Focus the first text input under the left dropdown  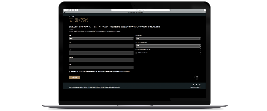tap(101, 46)
